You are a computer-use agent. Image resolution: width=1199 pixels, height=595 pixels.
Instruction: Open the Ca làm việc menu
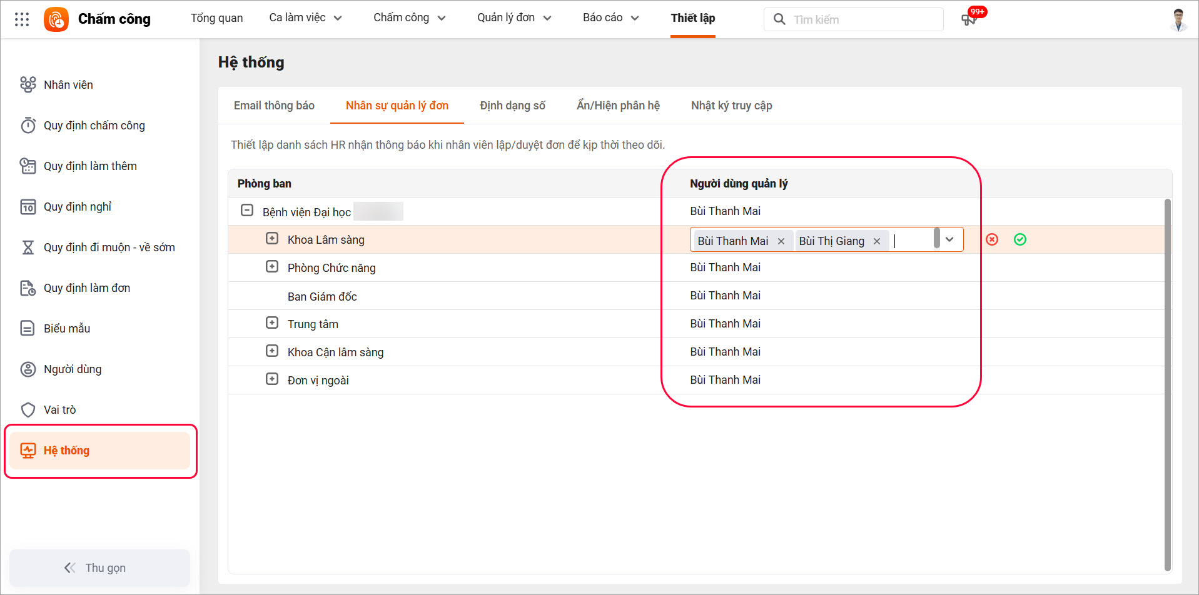pyautogui.click(x=305, y=18)
